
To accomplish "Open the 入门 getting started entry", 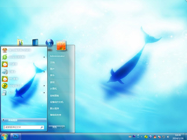I will click(x=24, y=93).
